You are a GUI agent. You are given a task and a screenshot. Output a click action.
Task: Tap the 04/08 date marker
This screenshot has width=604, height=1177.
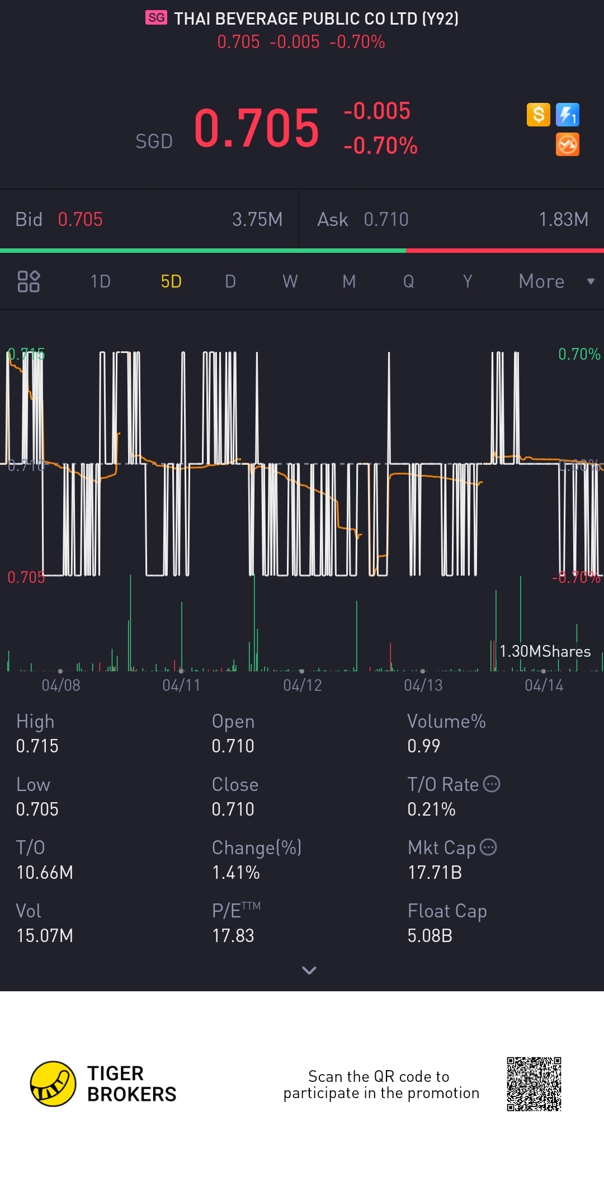click(61, 685)
